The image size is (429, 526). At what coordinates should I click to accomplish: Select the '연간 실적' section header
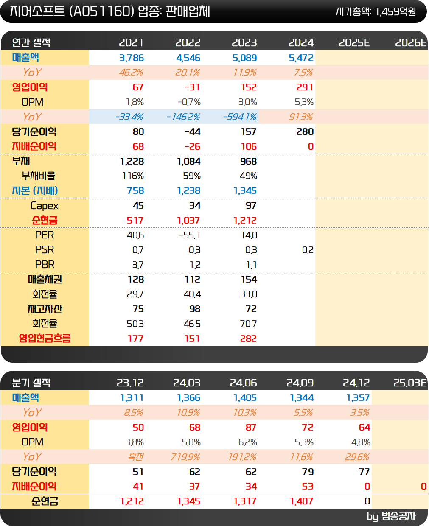(31, 42)
